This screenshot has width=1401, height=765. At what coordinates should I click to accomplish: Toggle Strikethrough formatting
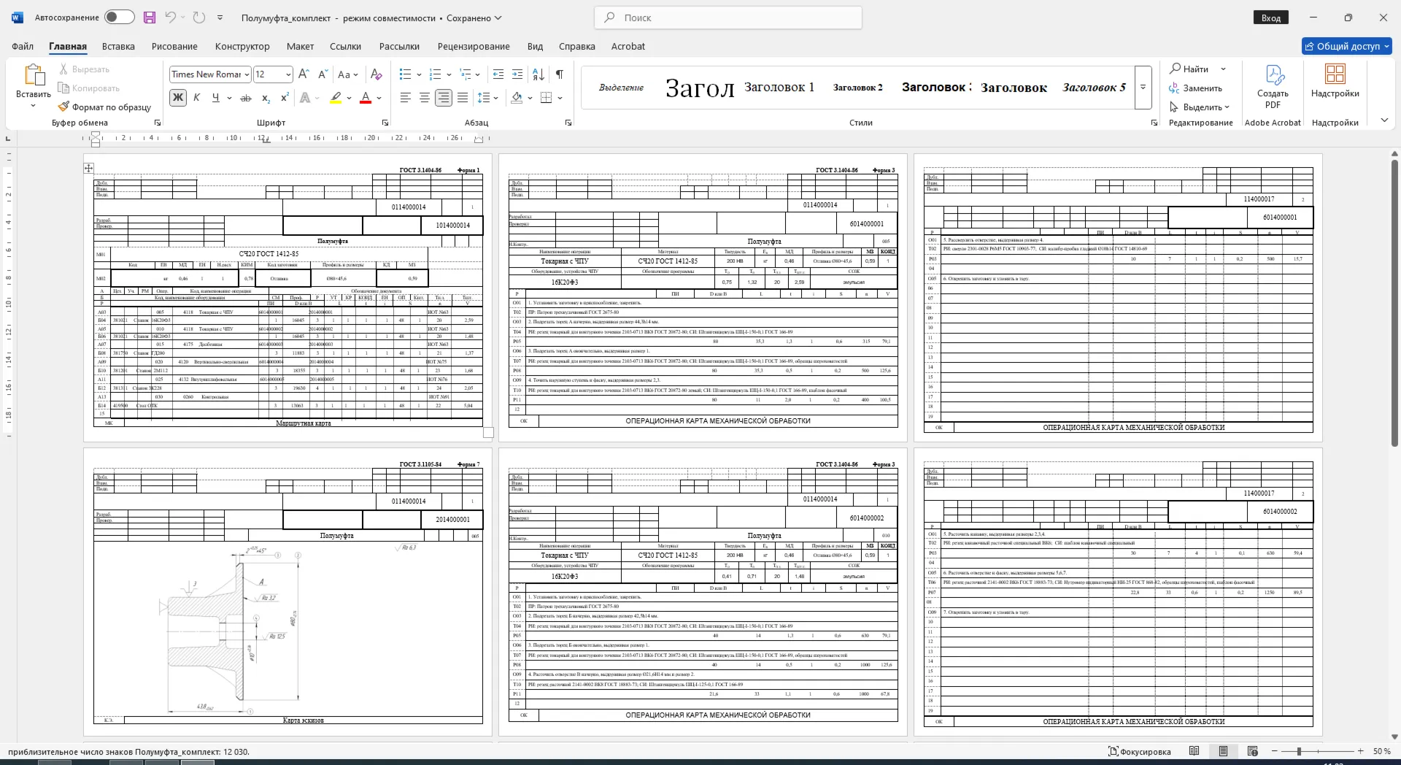click(x=246, y=98)
